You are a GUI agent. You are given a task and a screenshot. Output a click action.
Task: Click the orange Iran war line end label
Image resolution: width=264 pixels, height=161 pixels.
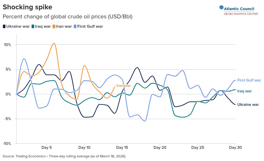coord(123,86)
